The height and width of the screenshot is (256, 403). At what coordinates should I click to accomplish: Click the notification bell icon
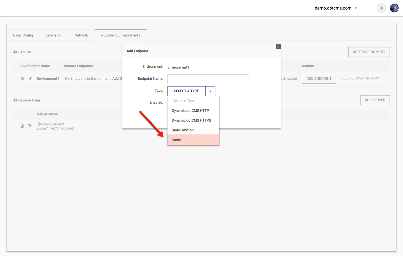click(x=381, y=8)
